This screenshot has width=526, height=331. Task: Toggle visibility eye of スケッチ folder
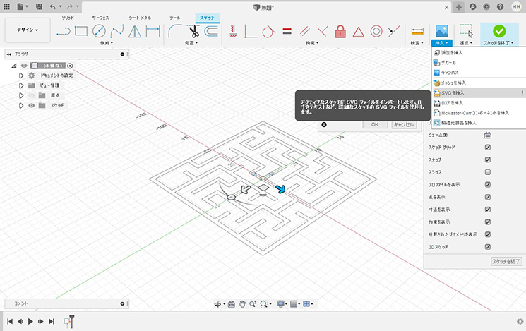(x=32, y=105)
